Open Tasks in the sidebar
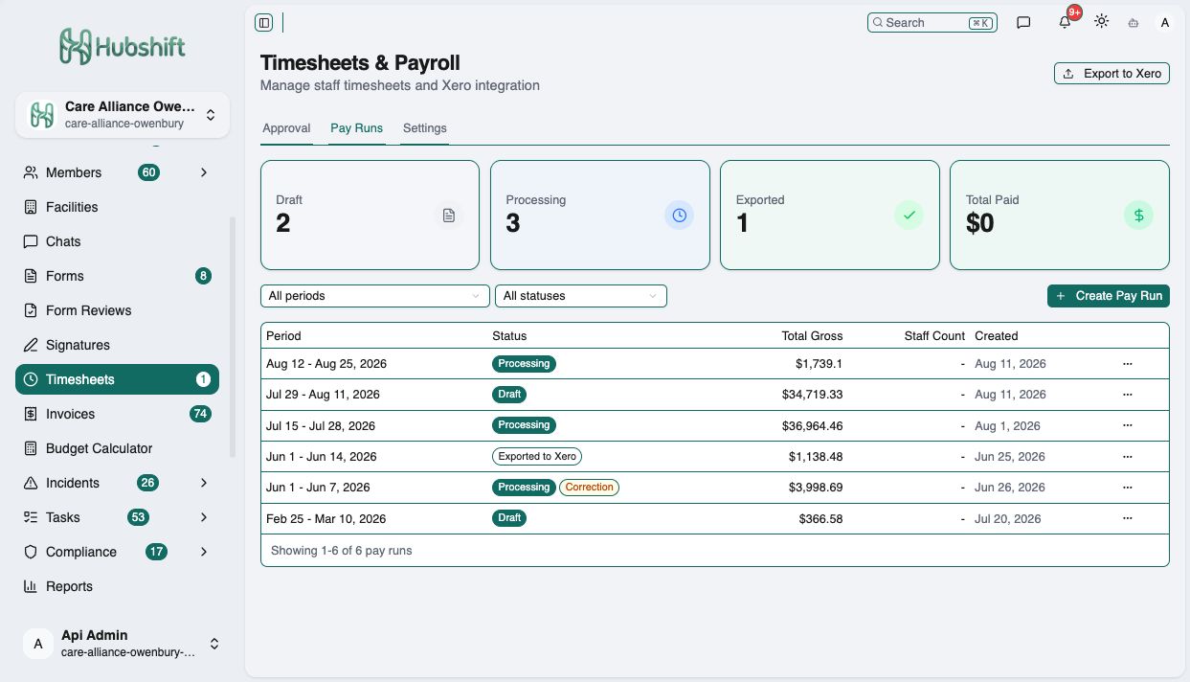Viewport: 1190px width, 682px height. coord(117,517)
